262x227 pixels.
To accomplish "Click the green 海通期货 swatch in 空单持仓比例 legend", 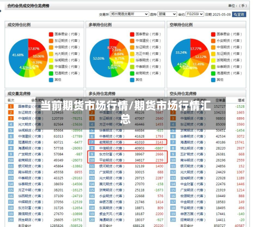I will tap(213, 73).
